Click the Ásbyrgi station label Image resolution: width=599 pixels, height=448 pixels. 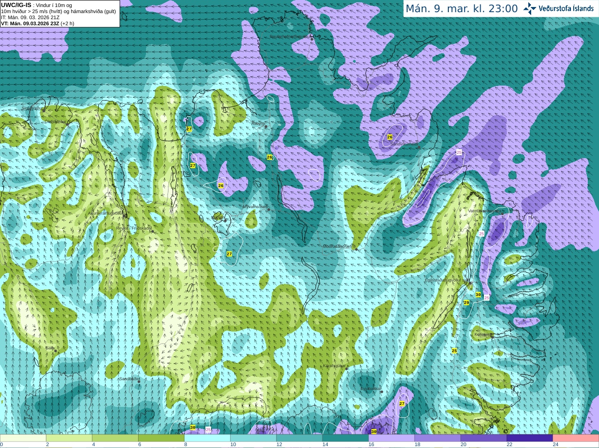pos(258,123)
